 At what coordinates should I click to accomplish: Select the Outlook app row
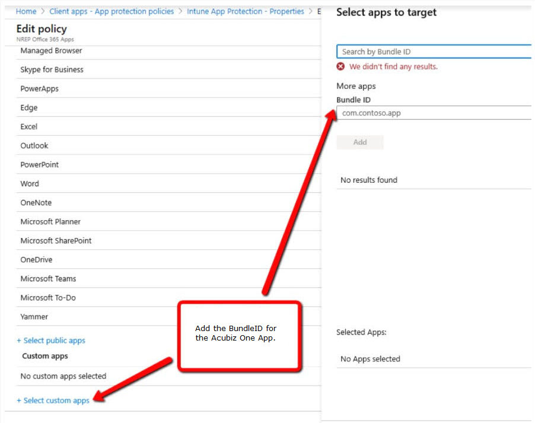coord(168,146)
